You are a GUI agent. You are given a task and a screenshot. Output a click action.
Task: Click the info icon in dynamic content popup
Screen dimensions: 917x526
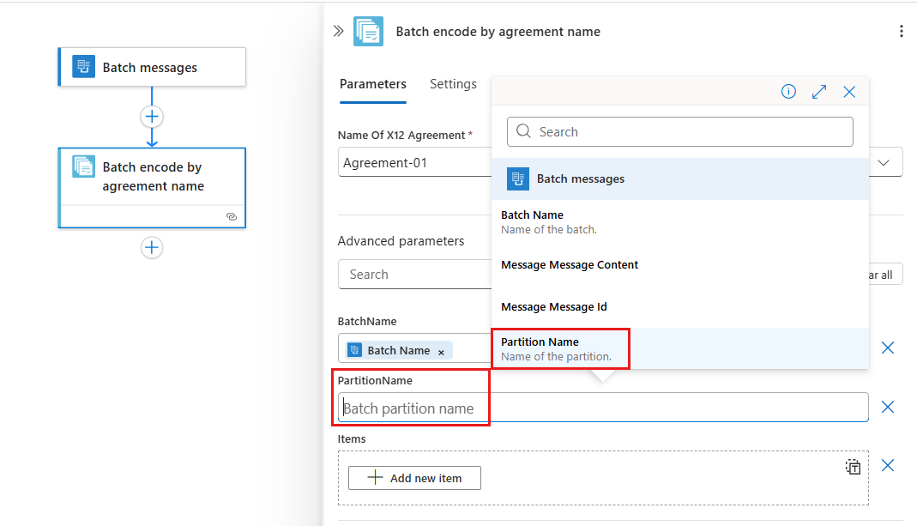click(x=788, y=92)
